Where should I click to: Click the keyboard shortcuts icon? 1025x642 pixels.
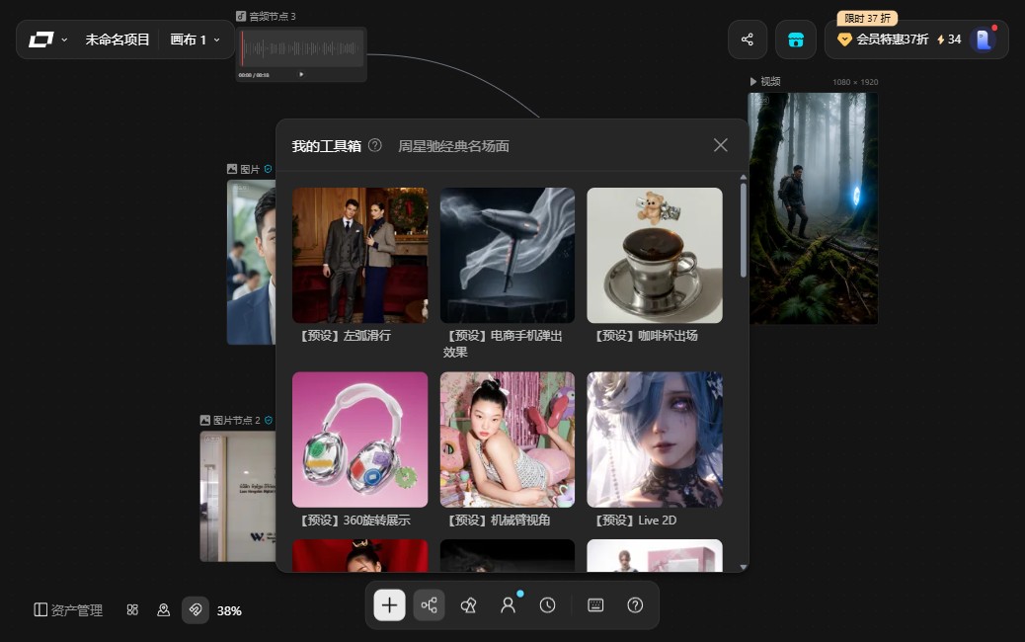[x=595, y=605]
